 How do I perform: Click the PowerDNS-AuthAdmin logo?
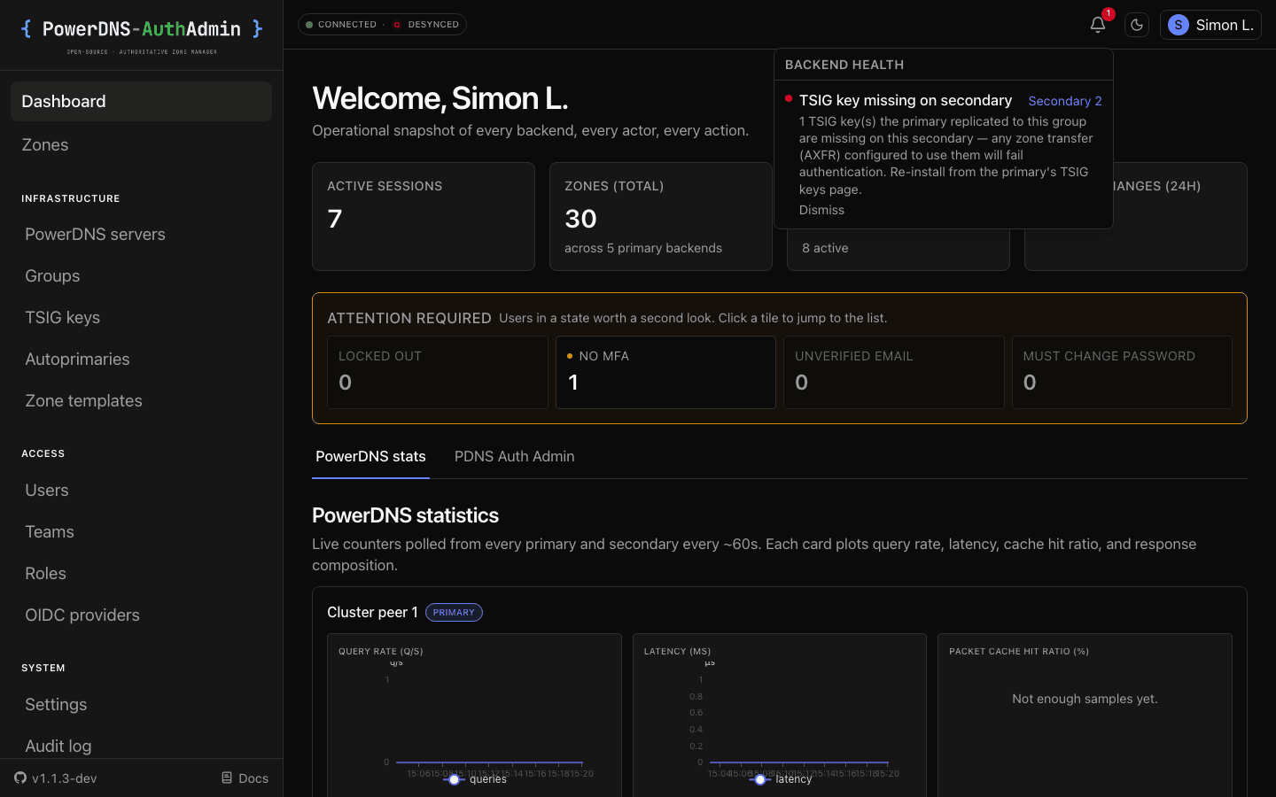[142, 35]
